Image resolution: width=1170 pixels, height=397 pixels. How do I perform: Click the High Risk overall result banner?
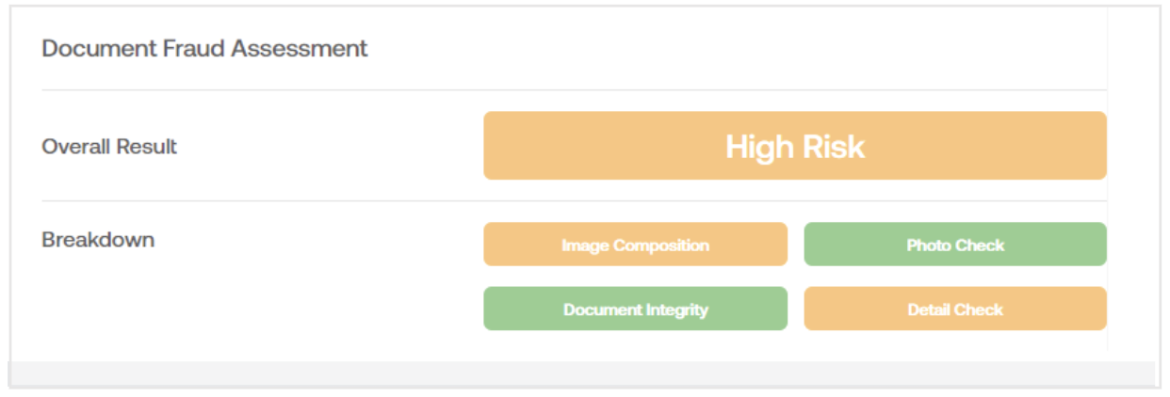coord(795,146)
